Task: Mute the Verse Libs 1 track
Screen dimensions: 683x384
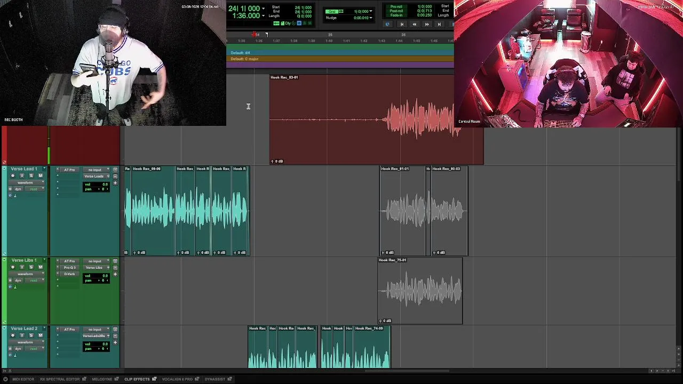Action: coord(41,267)
